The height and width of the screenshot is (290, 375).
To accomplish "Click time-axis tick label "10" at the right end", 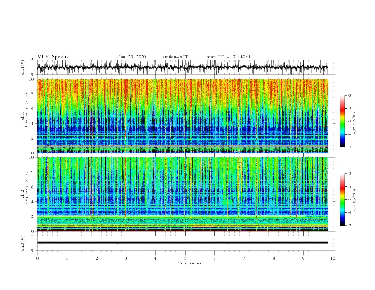I will point(333,258).
